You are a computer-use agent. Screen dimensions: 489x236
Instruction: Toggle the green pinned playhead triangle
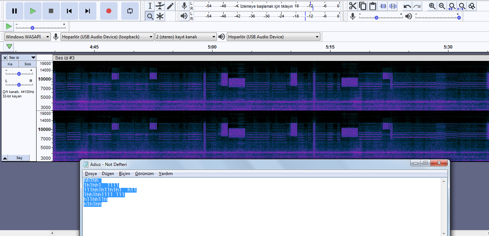[x=9, y=47]
